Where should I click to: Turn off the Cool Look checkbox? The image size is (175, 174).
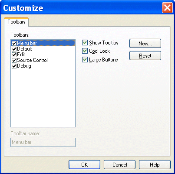click(85, 51)
